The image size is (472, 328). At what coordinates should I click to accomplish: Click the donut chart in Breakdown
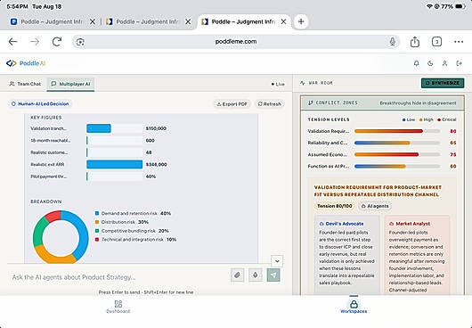(61, 237)
